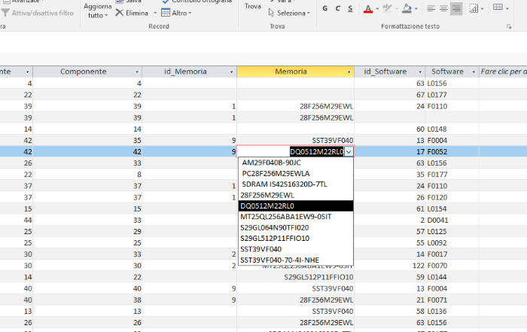The width and height of the screenshot is (527, 332).
Task: Open the Memoria column filter arrow
Action: pos(349,72)
